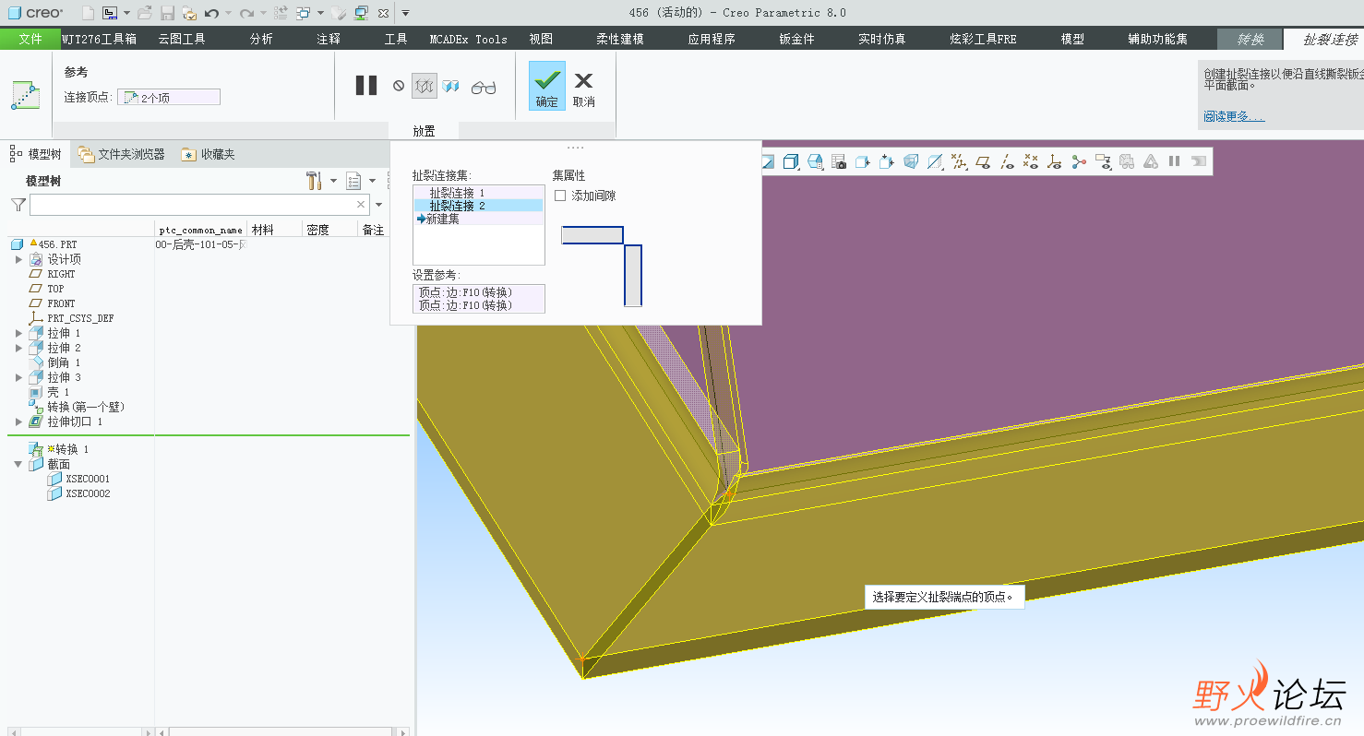
Task: Cancel the feature with 取消
Action: pyautogui.click(x=584, y=89)
